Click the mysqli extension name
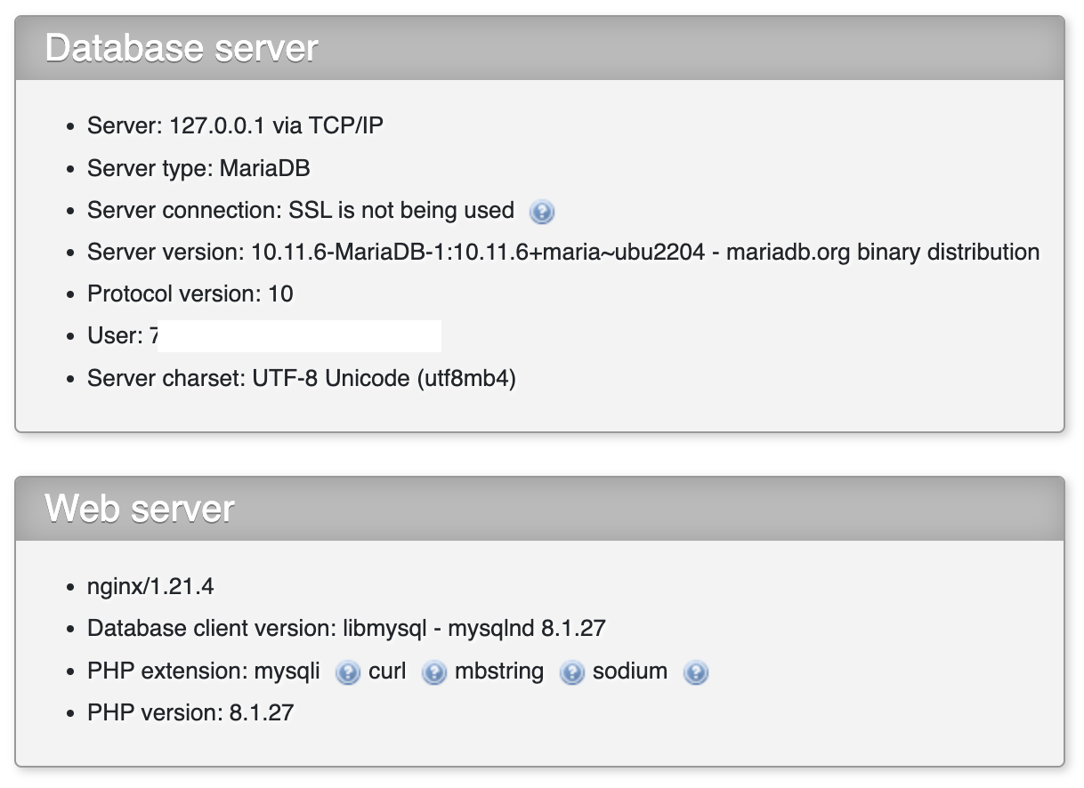 pos(287,671)
